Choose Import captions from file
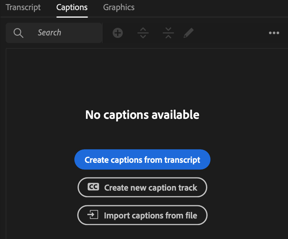The width and height of the screenshot is (288, 239). pos(142,215)
